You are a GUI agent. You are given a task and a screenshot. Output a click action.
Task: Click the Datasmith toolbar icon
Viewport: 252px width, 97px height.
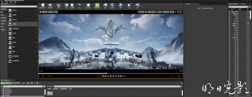(88, 5)
